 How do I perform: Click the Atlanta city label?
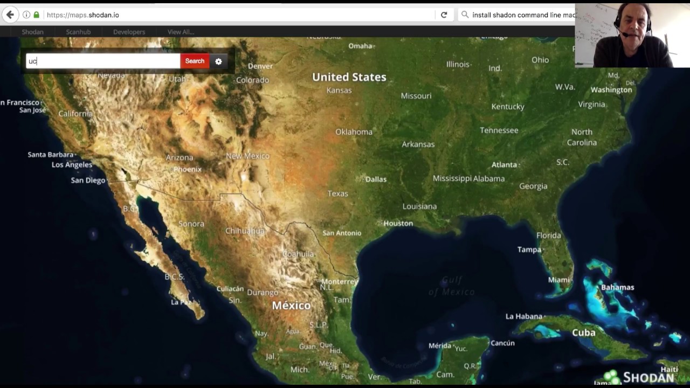point(504,165)
